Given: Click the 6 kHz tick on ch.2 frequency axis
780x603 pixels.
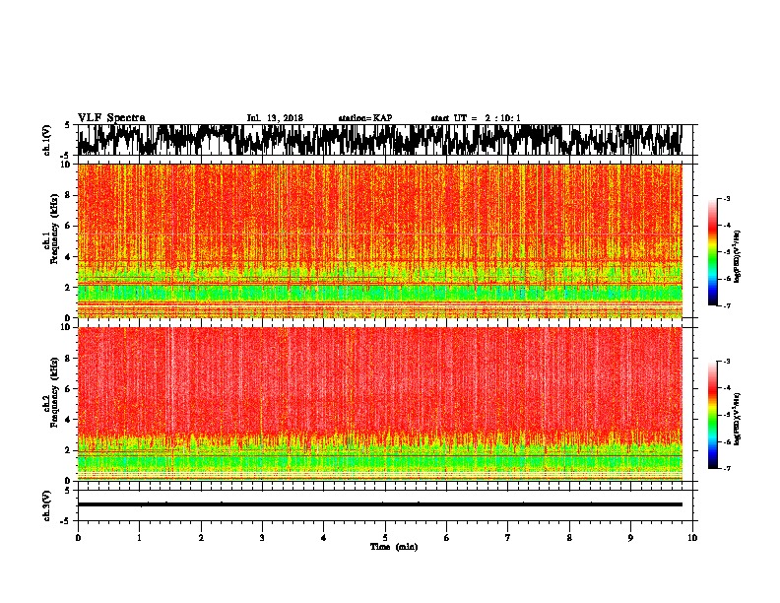Looking at the screenshot, I should point(69,388).
